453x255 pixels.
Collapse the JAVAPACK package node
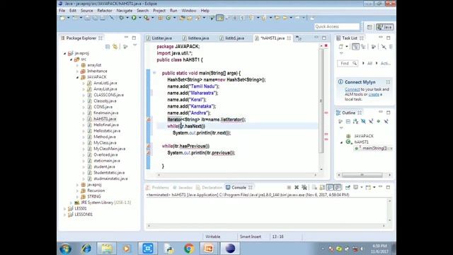pyautogui.click(x=77, y=77)
